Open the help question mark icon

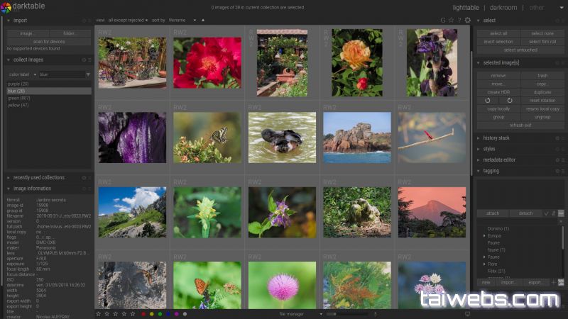[x=459, y=21]
